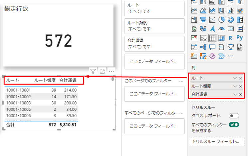This screenshot has height=156, width=248.
Task: Open more visuals via the ellipsis
Action: pos(231,56)
